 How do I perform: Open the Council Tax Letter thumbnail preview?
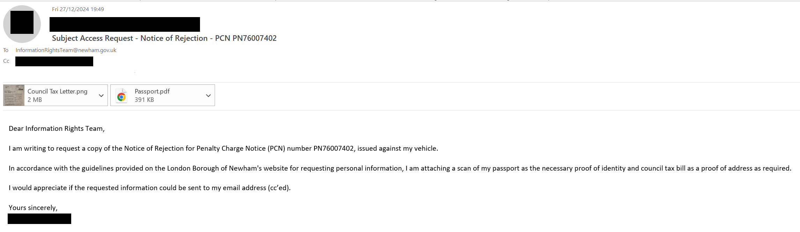(x=14, y=95)
